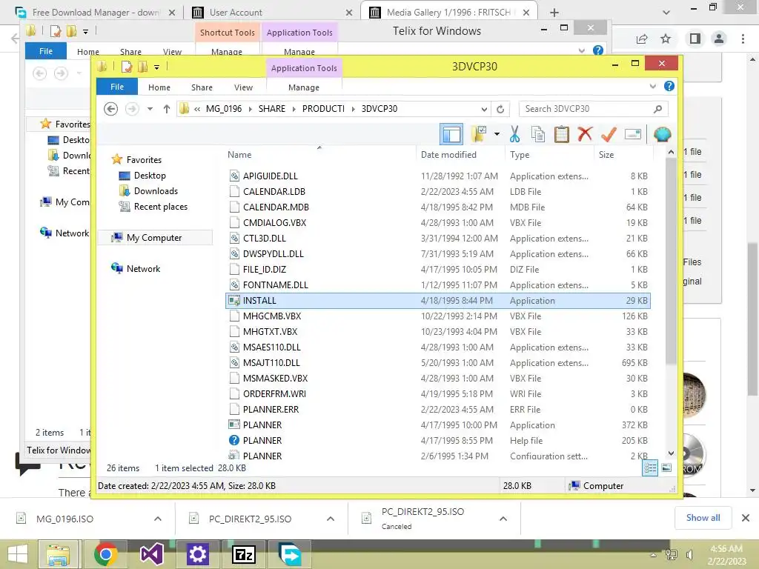Open dropdown next to folder options icon
The height and width of the screenshot is (569, 759).
click(497, 134)
